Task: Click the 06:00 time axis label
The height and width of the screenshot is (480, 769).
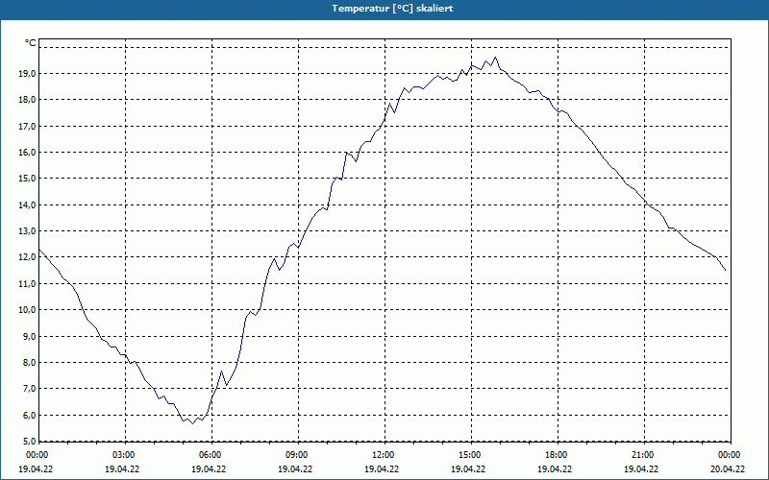Action: (211, 455)
